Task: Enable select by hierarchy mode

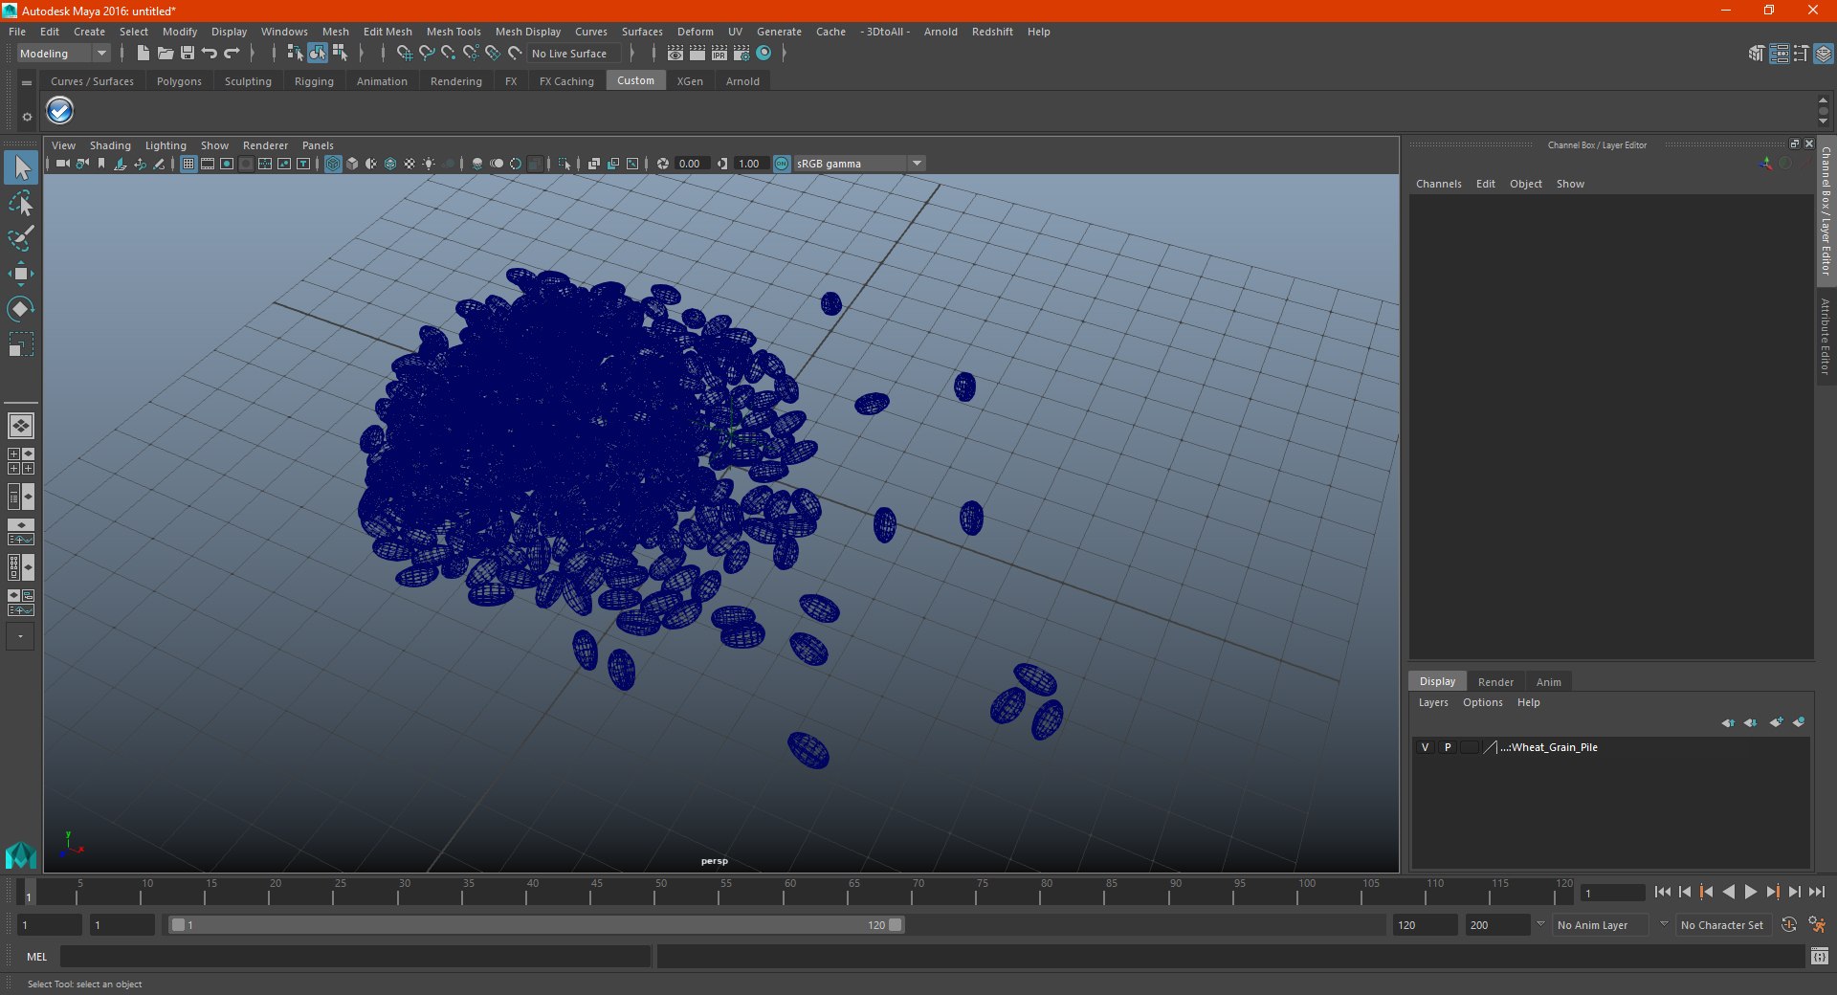Action: tap(295, 54)
